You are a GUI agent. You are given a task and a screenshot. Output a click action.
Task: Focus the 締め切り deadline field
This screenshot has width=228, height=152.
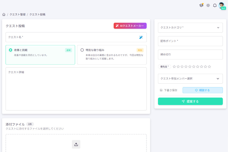pyautogui.click(x=190, y=54)
